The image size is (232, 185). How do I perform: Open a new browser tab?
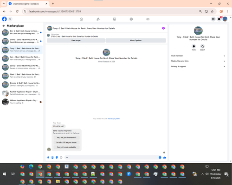[x=53, y=4]
